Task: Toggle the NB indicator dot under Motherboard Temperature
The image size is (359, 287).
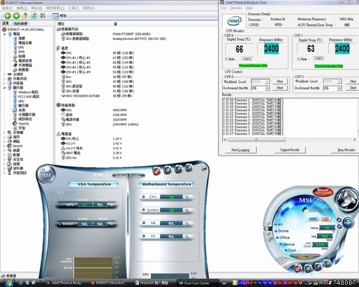Action: pyautogui.click(x=144, y=223)
